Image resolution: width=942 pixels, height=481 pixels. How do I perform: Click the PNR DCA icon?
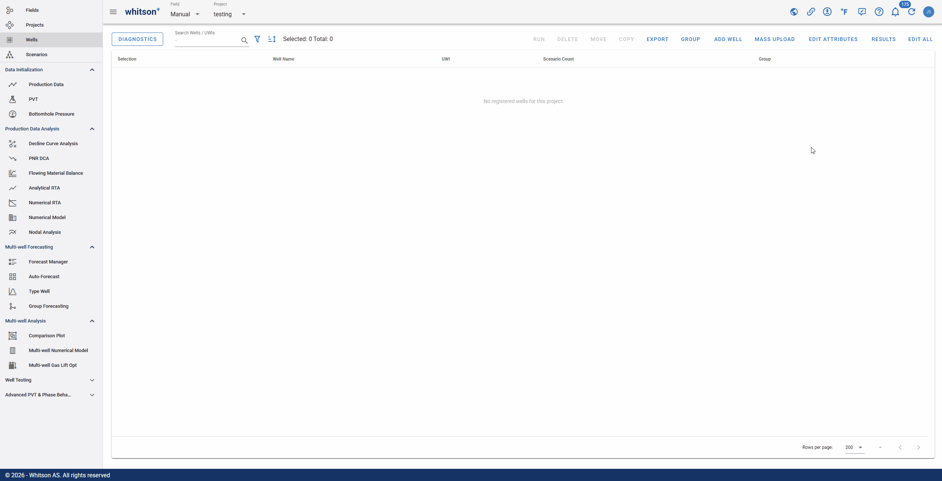click(13, 158)
